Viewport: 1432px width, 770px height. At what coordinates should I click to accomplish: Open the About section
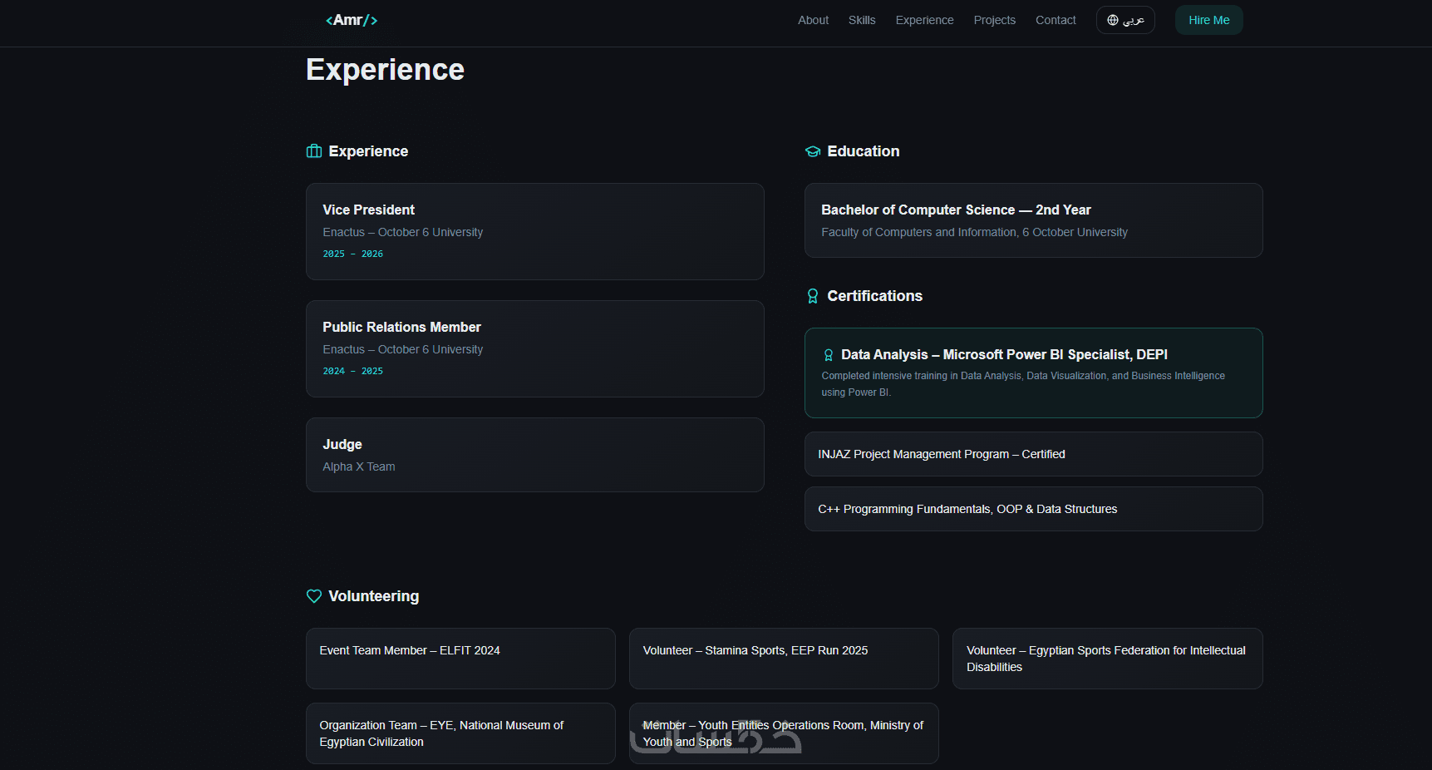point(813,20)
